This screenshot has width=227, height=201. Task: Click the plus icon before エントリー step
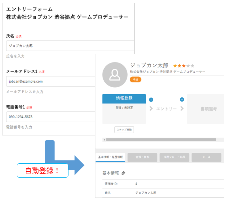tap(151, 99)
